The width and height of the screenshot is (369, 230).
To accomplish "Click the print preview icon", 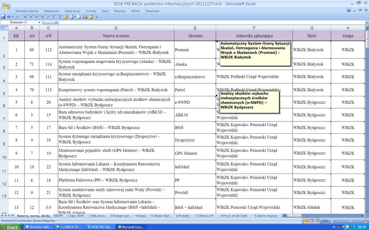I will [79, 17].
